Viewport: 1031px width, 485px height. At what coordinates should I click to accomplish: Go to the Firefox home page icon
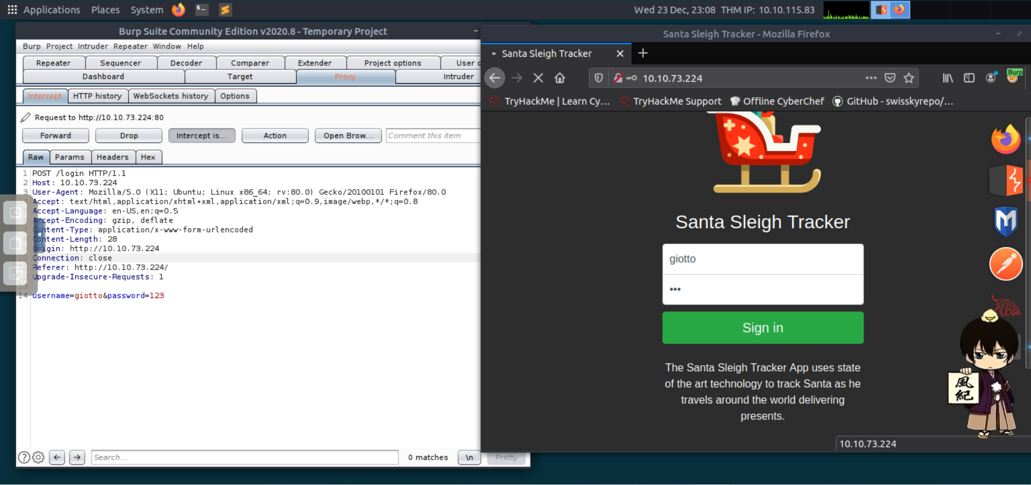(560, 78)
